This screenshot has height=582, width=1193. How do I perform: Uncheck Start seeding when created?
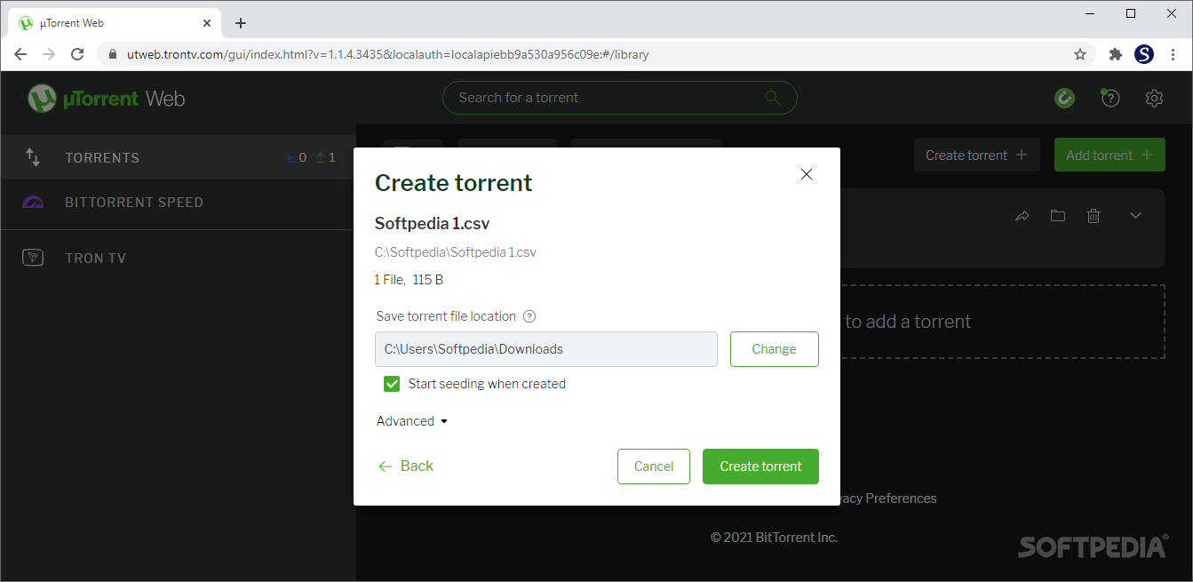coord(392,384)
